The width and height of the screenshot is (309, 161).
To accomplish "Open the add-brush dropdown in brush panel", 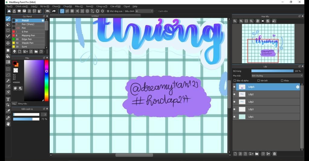I will [x=25, y=52].
